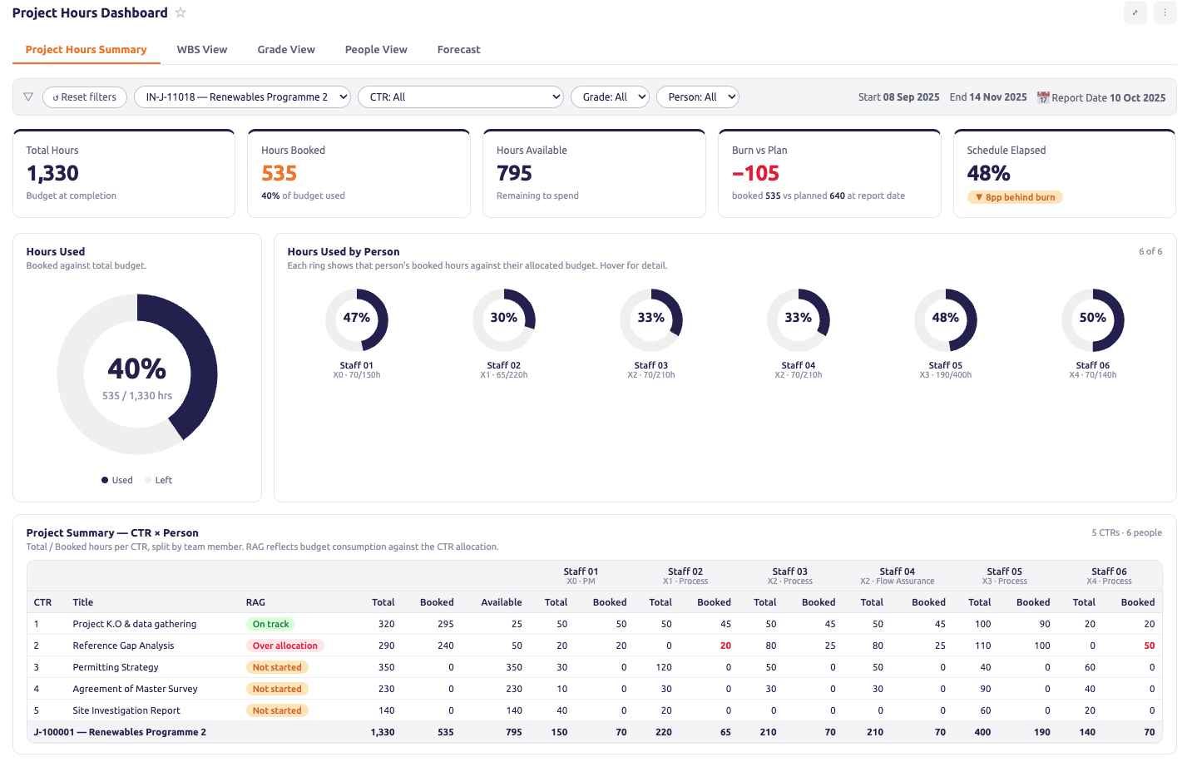Image resolution: width=1187 pixels, height=762 pixels.
Task: Select Staff 06 ring showing 50%
Action: coord(1093,320)
